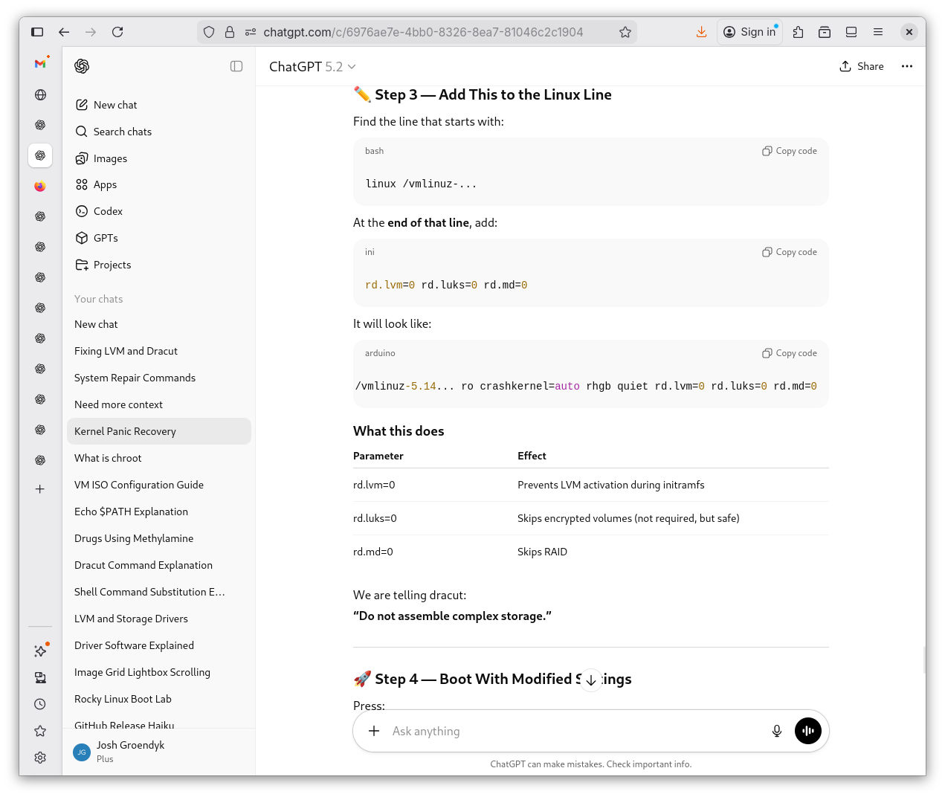Open the browser downloads icon
This screenshot has height=797, width=945.
click(701, 32)
